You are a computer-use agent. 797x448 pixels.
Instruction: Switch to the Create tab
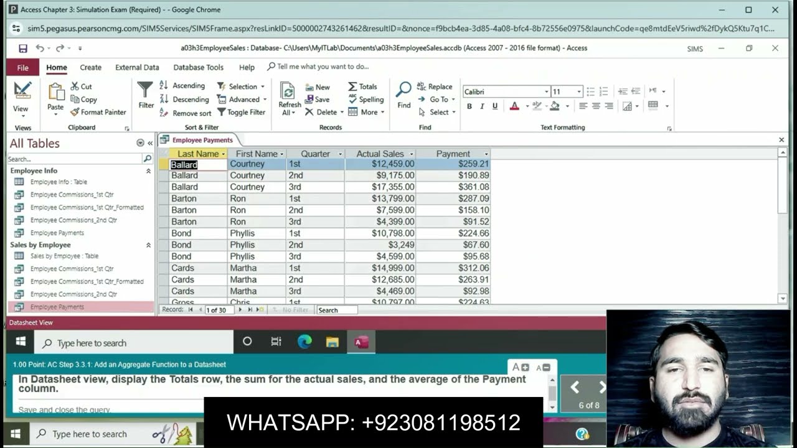90,67
